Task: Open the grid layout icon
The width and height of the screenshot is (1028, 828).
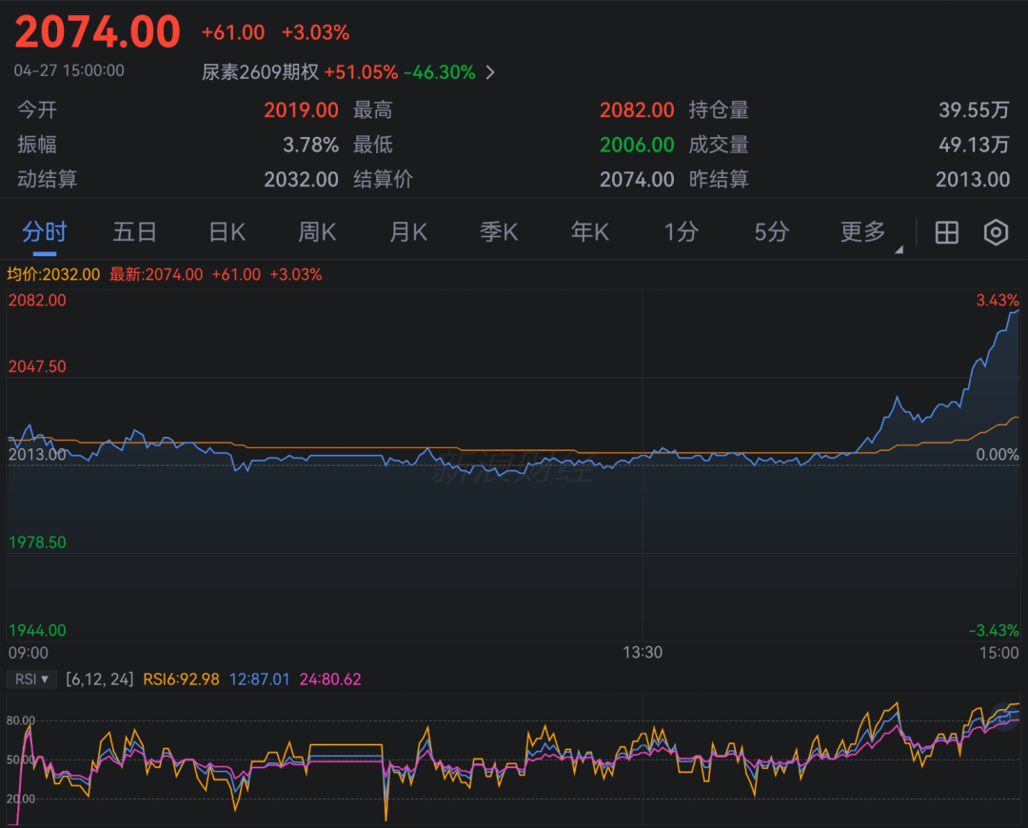Action: pyautogui.click(x=946, y=233)
